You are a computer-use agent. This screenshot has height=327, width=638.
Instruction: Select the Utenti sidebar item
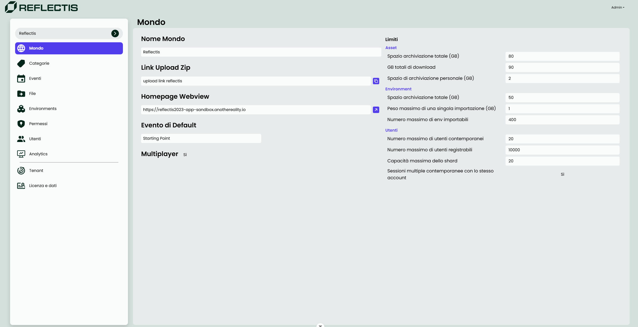coord(35,139)
